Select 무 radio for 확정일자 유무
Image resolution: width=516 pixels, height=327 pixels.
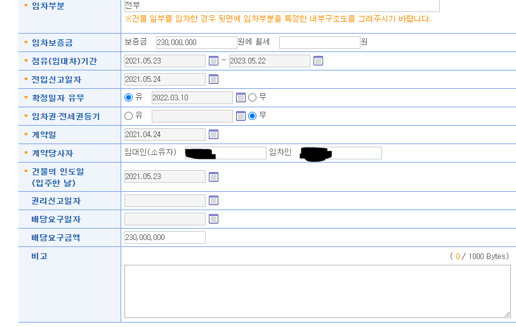tap(252, 98)
